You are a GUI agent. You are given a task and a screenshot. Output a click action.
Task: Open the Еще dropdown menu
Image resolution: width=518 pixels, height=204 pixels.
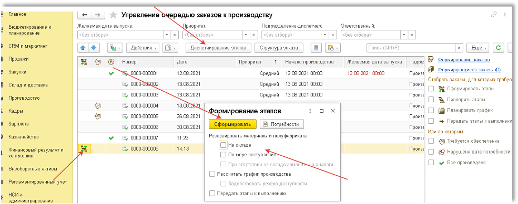[478, 48]
